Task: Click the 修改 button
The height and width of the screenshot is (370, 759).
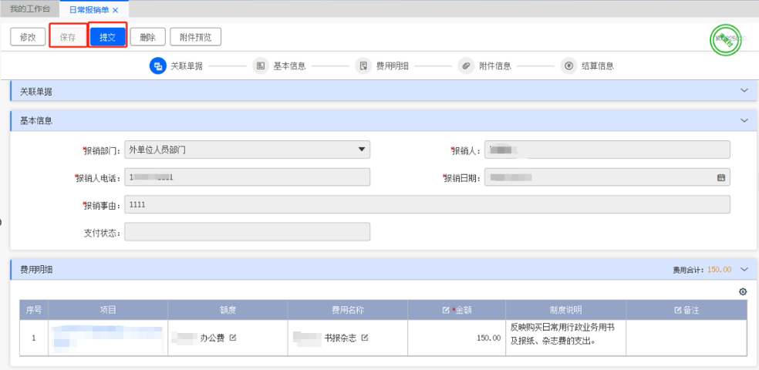Action: coord(28,37)
